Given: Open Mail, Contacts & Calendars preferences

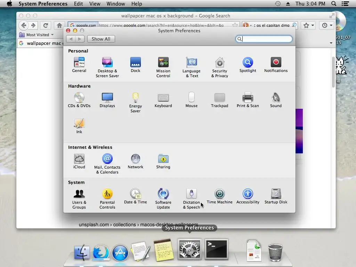Looking at the screenshot, I should pyautogui.click(x=107, y=164).
